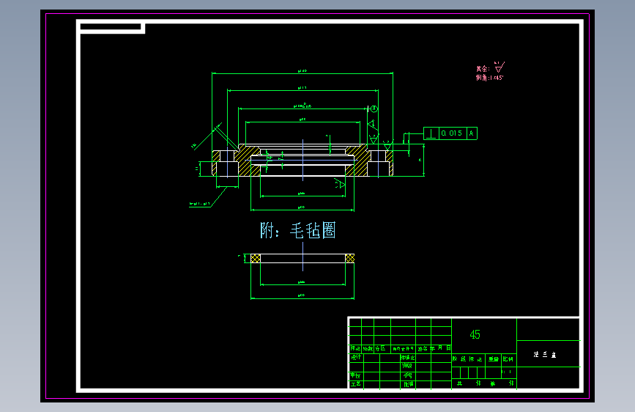The height and width of the screenshot is (412, 635).
Task: Select datum letter A in the tolerance frame
Action: [x=472, y=133]
